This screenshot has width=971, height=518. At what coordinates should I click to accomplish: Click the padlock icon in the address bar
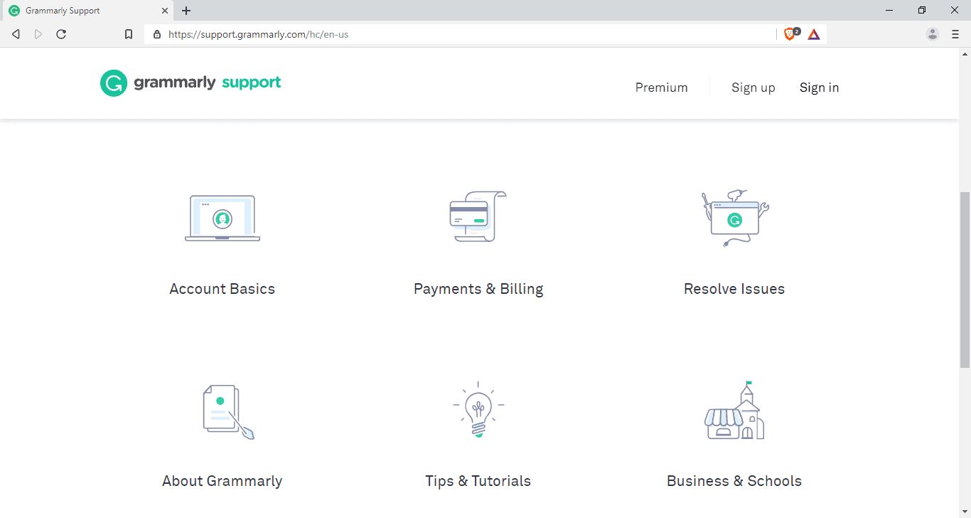157,33
